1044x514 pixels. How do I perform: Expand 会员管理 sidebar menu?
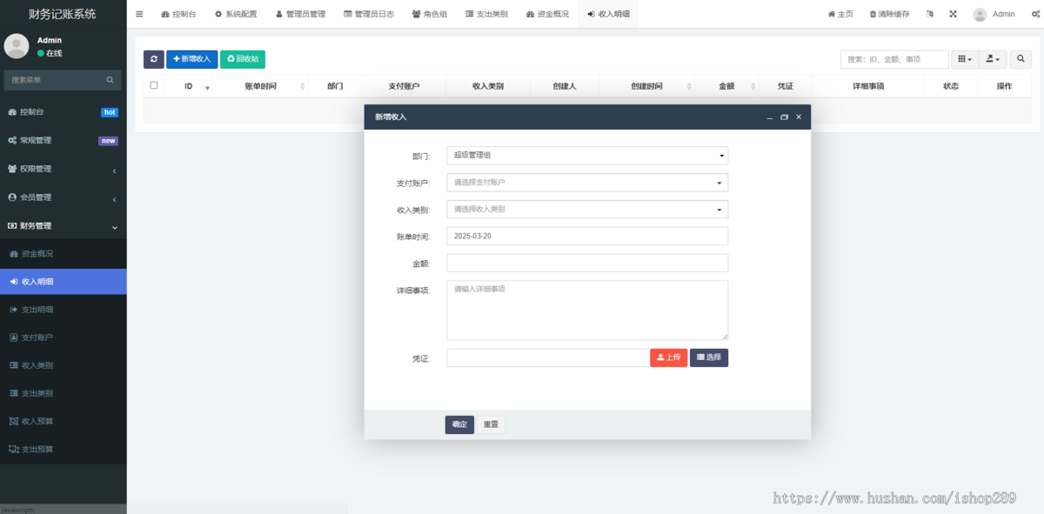click(63, 197)
